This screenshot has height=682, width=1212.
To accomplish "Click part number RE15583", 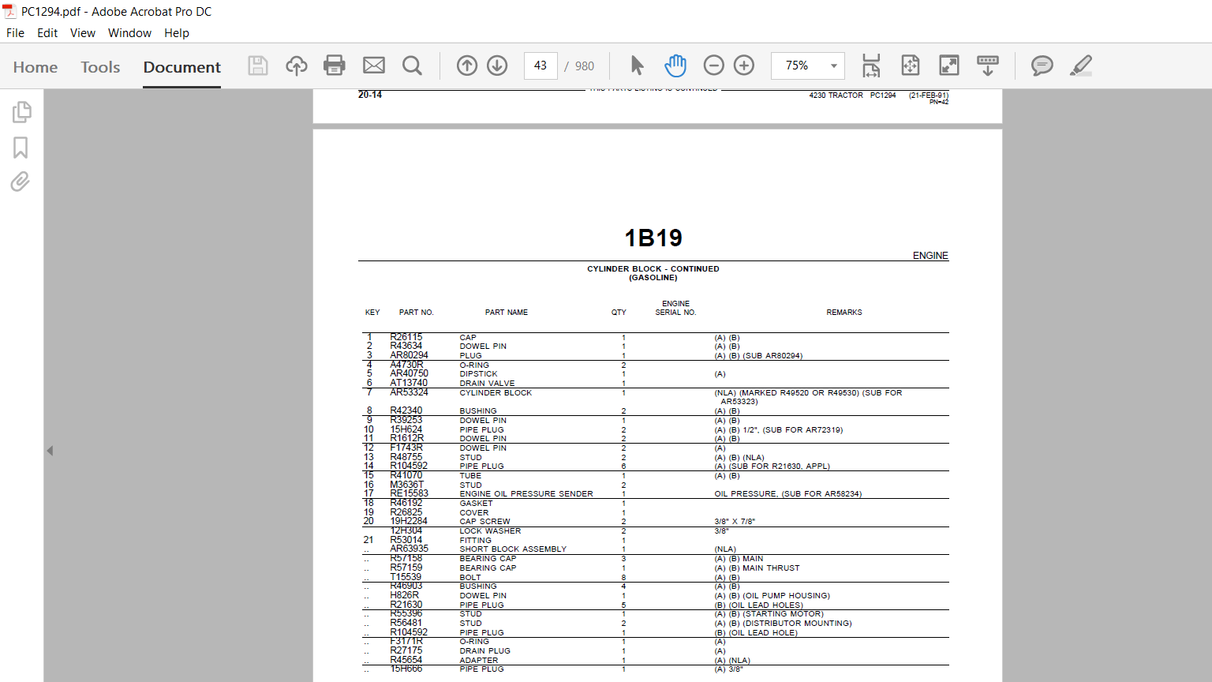I will 410,494.
